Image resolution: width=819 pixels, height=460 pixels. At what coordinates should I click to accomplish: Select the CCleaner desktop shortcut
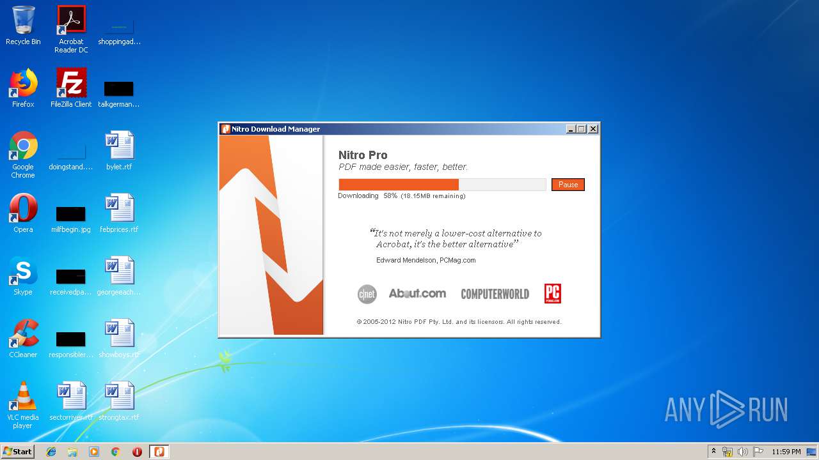(x=23, y=339)
